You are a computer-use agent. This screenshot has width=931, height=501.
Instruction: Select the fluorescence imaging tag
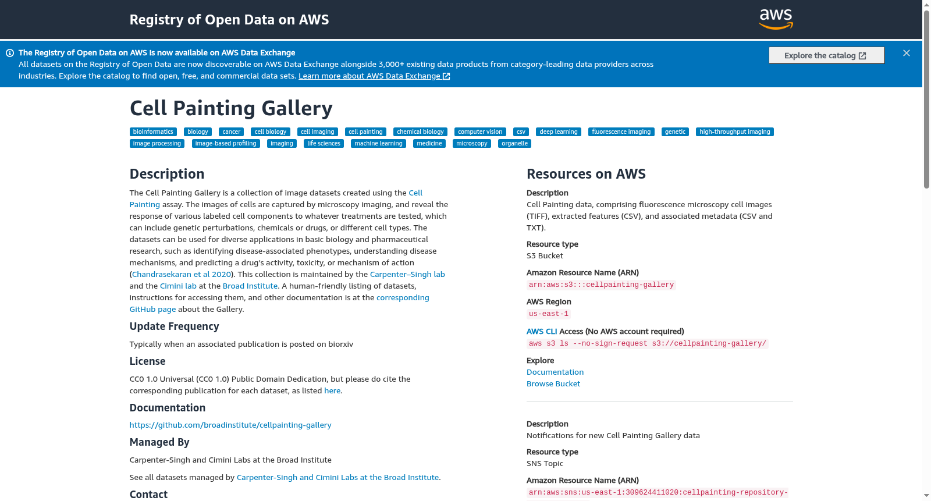pyautogui.click(x=621, y=132)
